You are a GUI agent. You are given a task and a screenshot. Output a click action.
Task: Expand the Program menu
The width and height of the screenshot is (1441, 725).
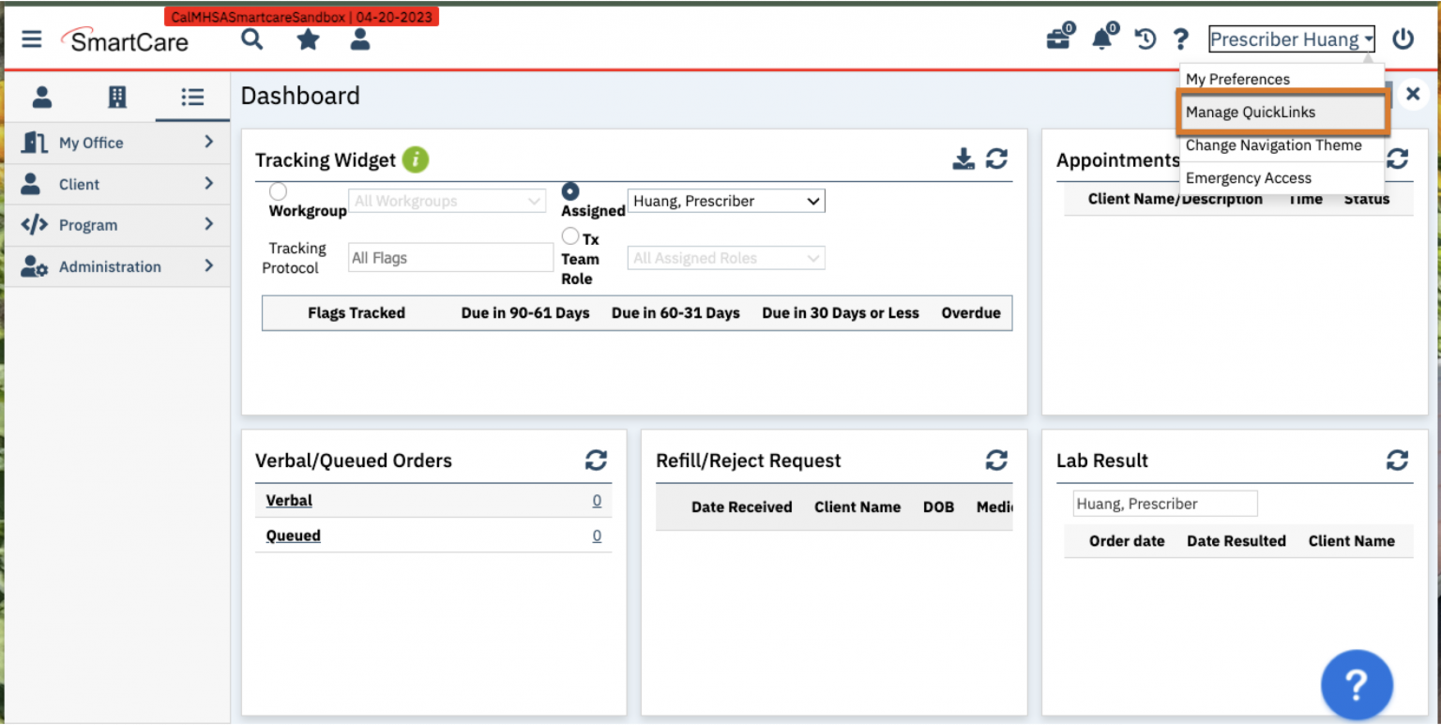click(117, 225)
